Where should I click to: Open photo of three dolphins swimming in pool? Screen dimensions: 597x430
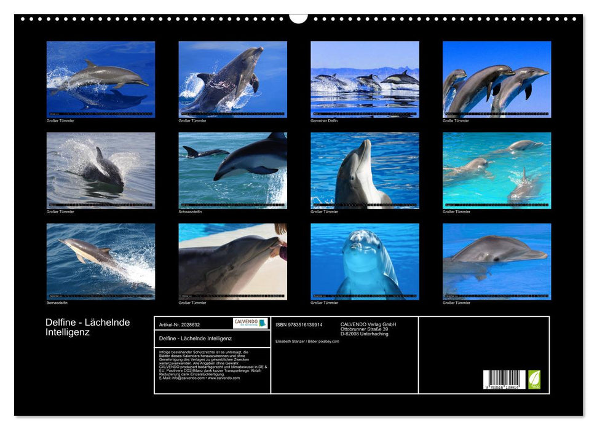click(x=496, y=170)
